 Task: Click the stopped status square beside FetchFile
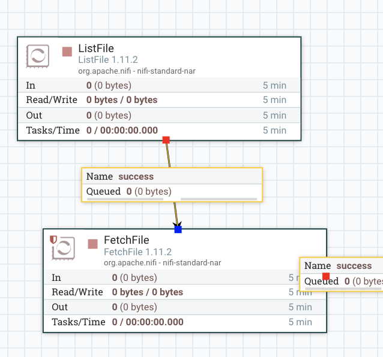(x=92, y=244)
